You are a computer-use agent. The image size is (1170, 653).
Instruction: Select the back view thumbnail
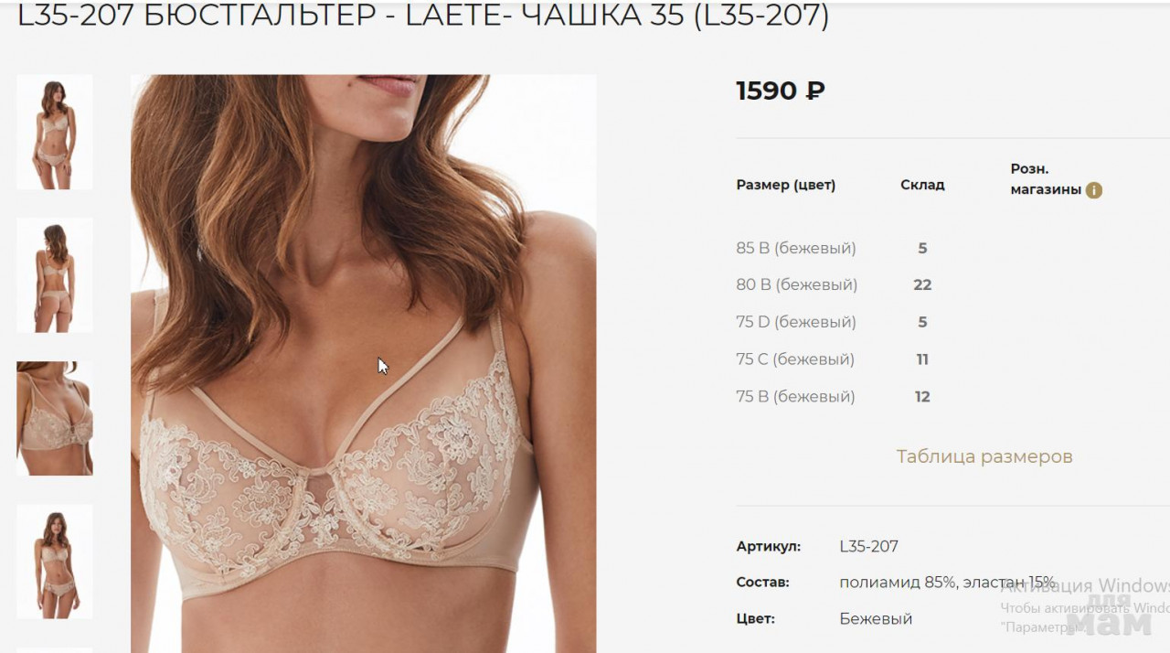[x=55, y=275]
